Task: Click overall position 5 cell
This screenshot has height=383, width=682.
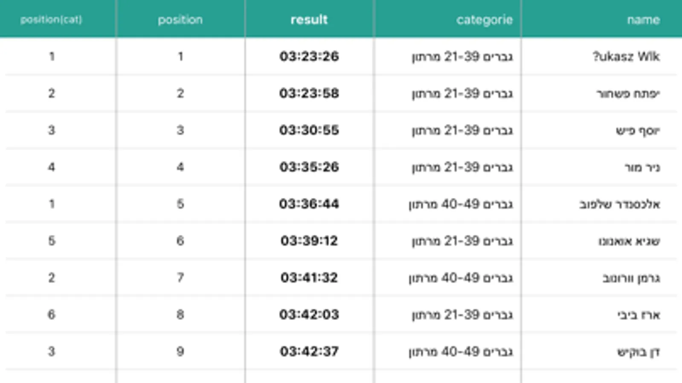Action: (x=180, y=204)
